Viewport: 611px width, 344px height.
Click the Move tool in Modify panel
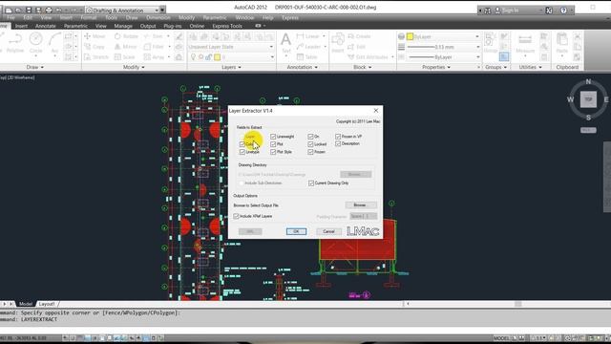tap(95, 36)
